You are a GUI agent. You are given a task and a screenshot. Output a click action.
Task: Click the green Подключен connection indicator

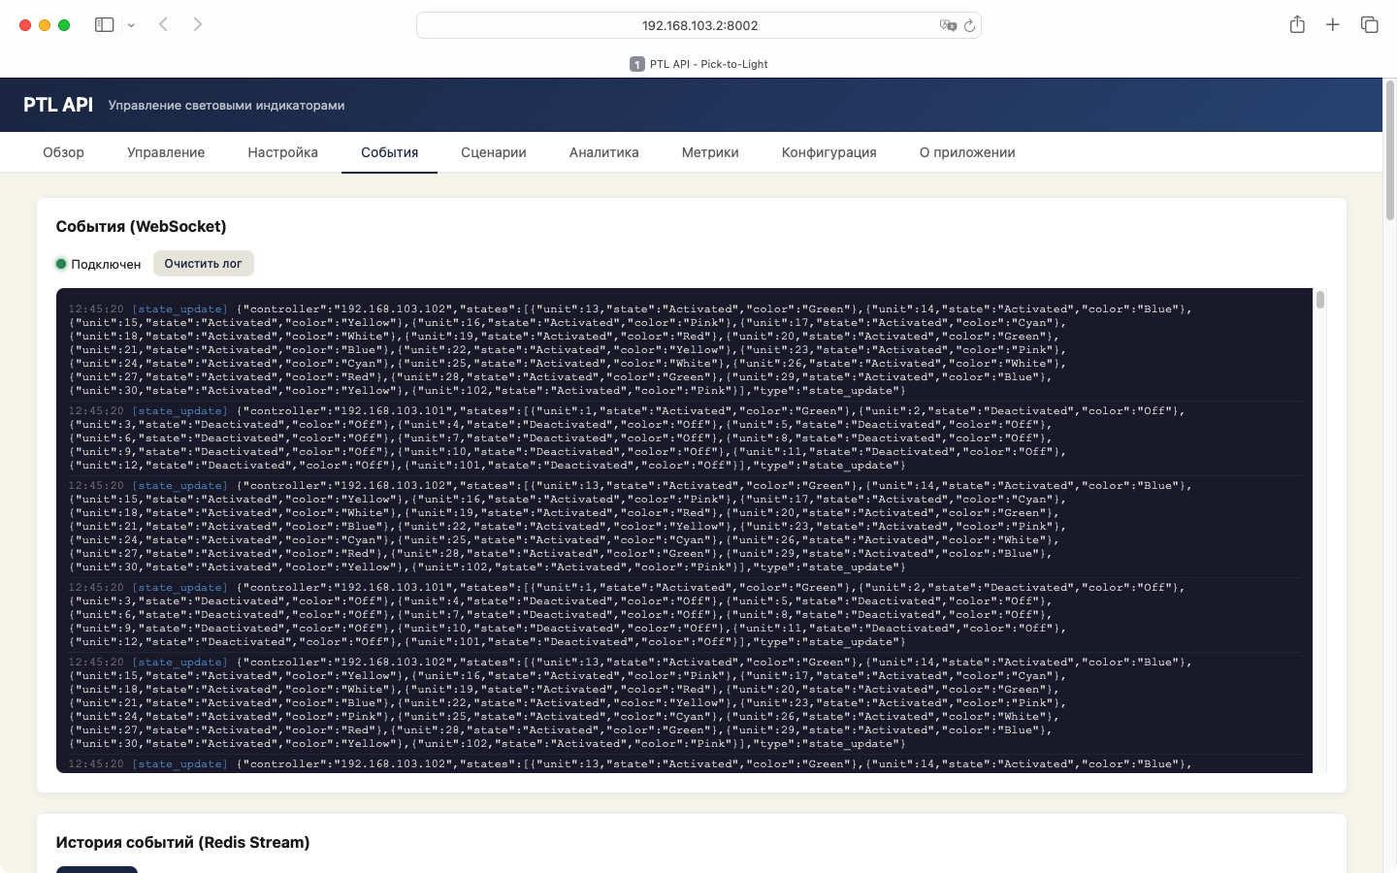tap(100, 263)
